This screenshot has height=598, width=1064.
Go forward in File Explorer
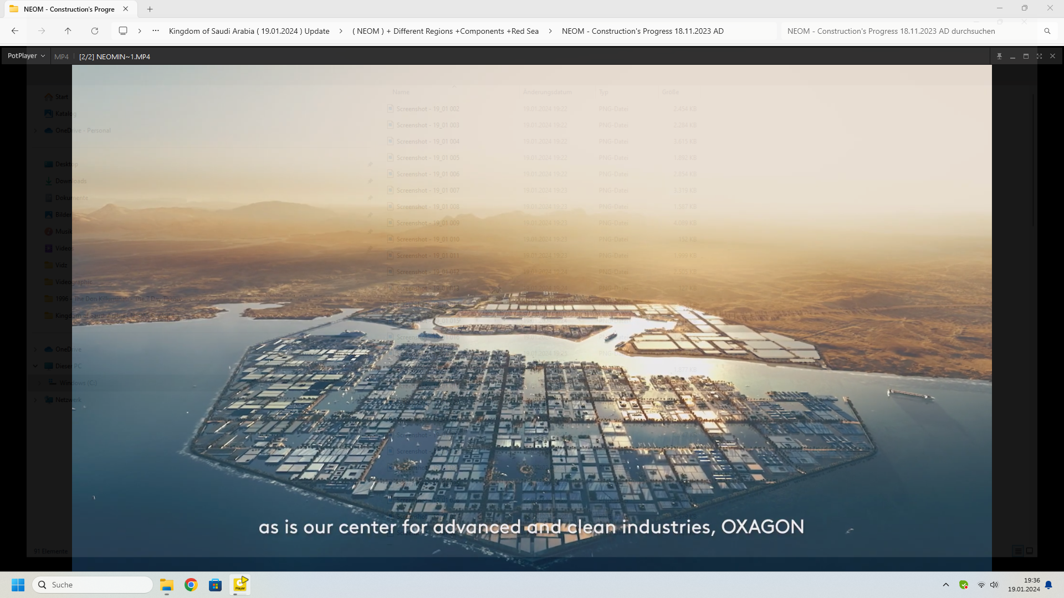point(42,31)
